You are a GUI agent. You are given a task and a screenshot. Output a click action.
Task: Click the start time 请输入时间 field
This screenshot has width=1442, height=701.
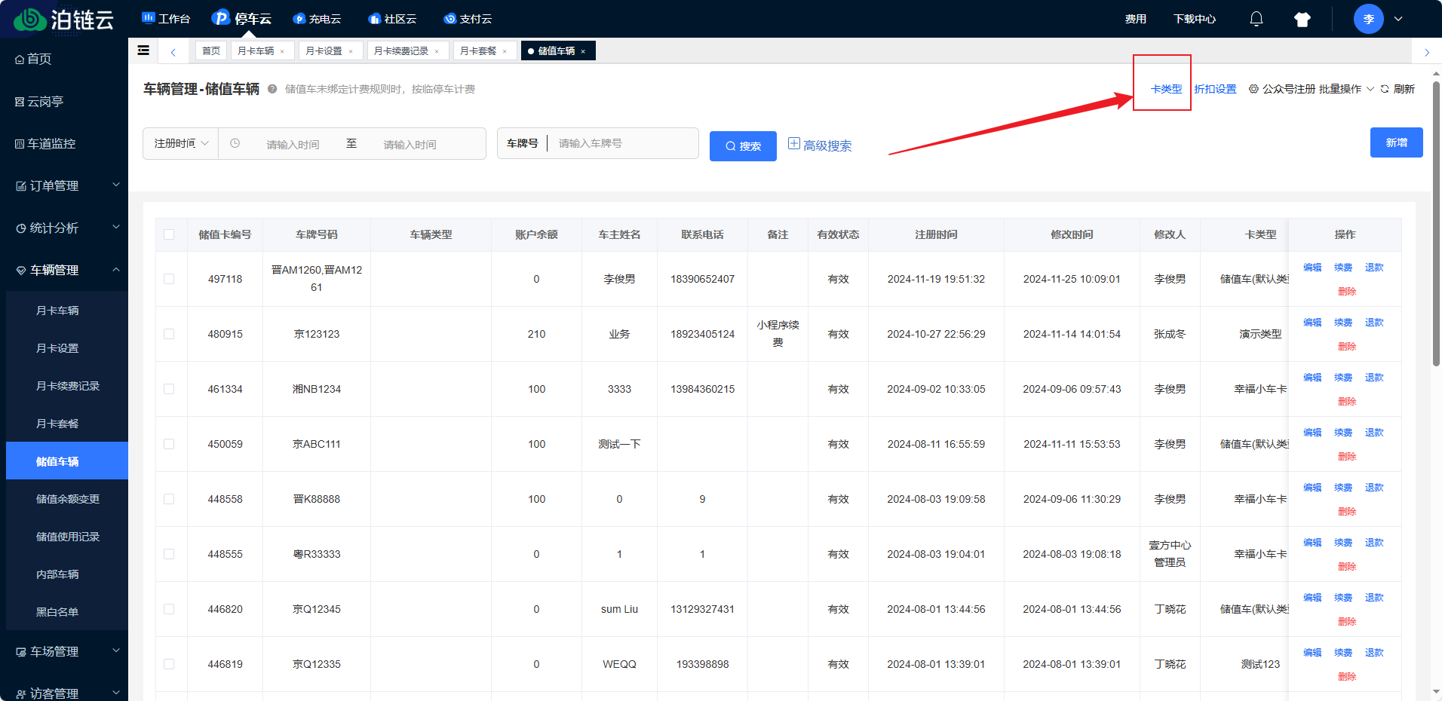(293, 145)
